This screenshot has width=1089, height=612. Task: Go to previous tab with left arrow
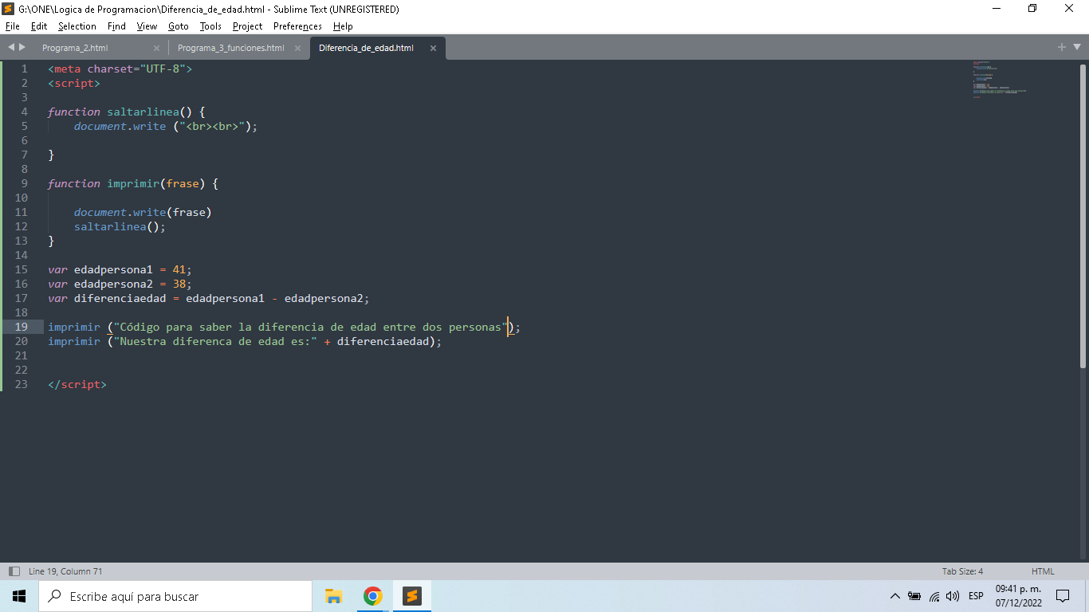[x=11, y=48]
